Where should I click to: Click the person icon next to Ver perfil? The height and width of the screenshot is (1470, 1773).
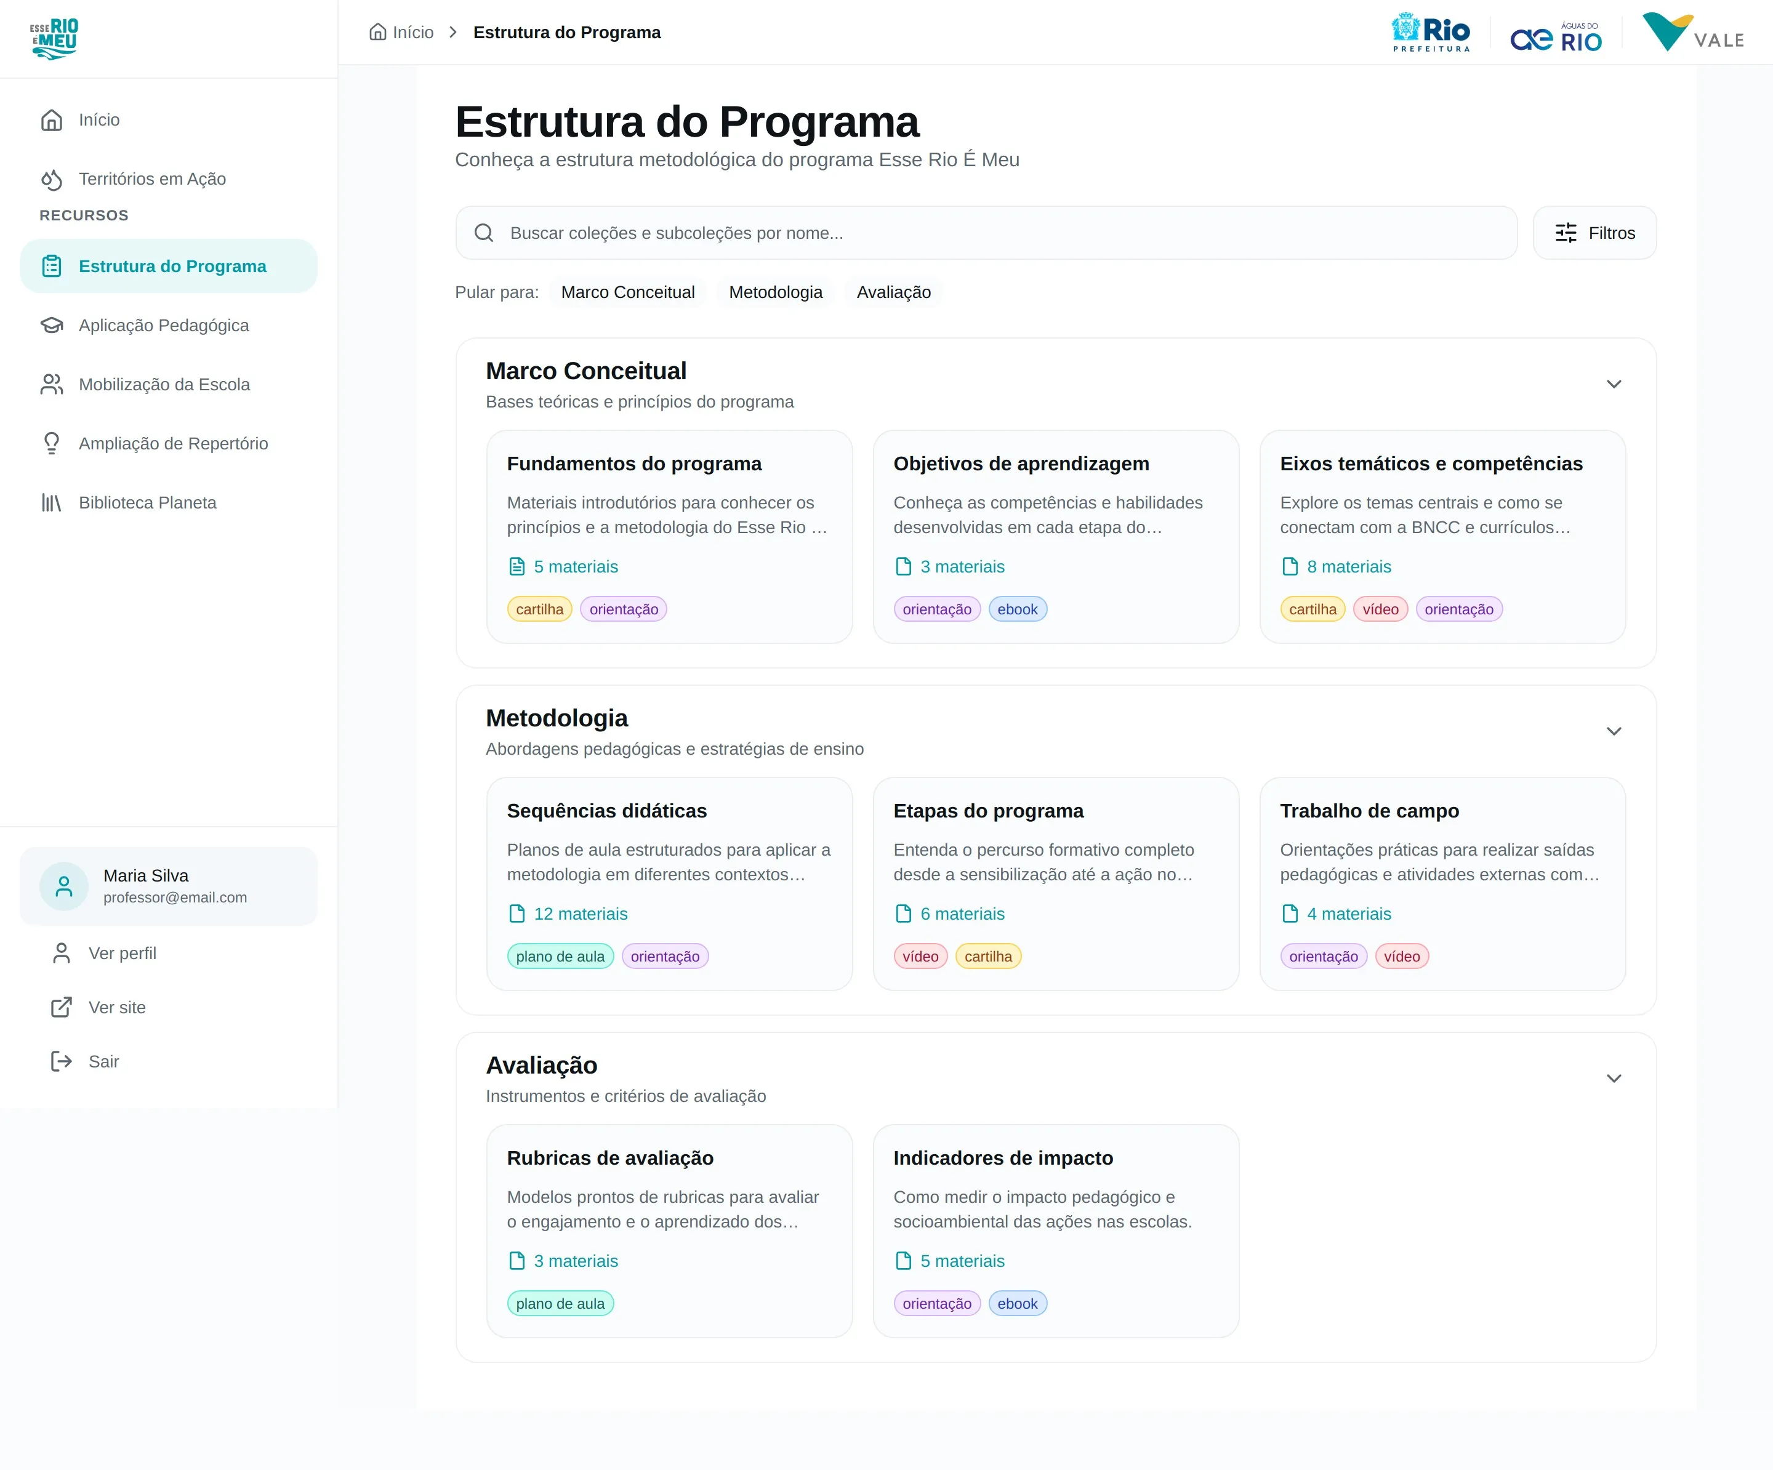[62, 954]
